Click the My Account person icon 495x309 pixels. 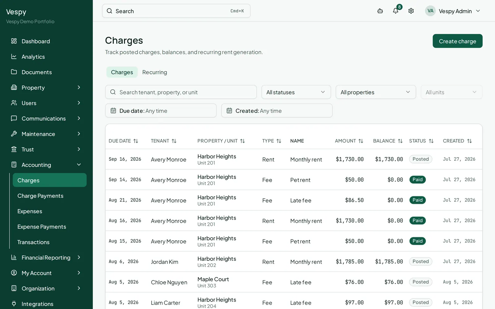14,273
